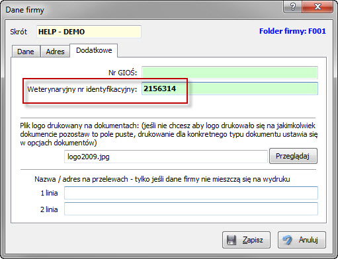Click the Nr GIOŚ: label

[122, 73]
